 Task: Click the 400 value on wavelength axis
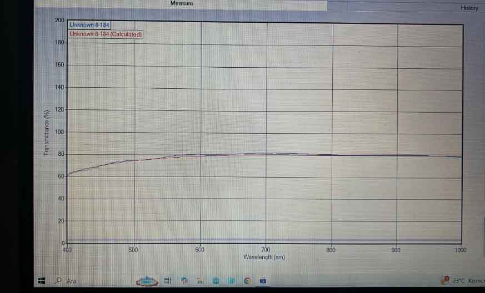(67, 250)
